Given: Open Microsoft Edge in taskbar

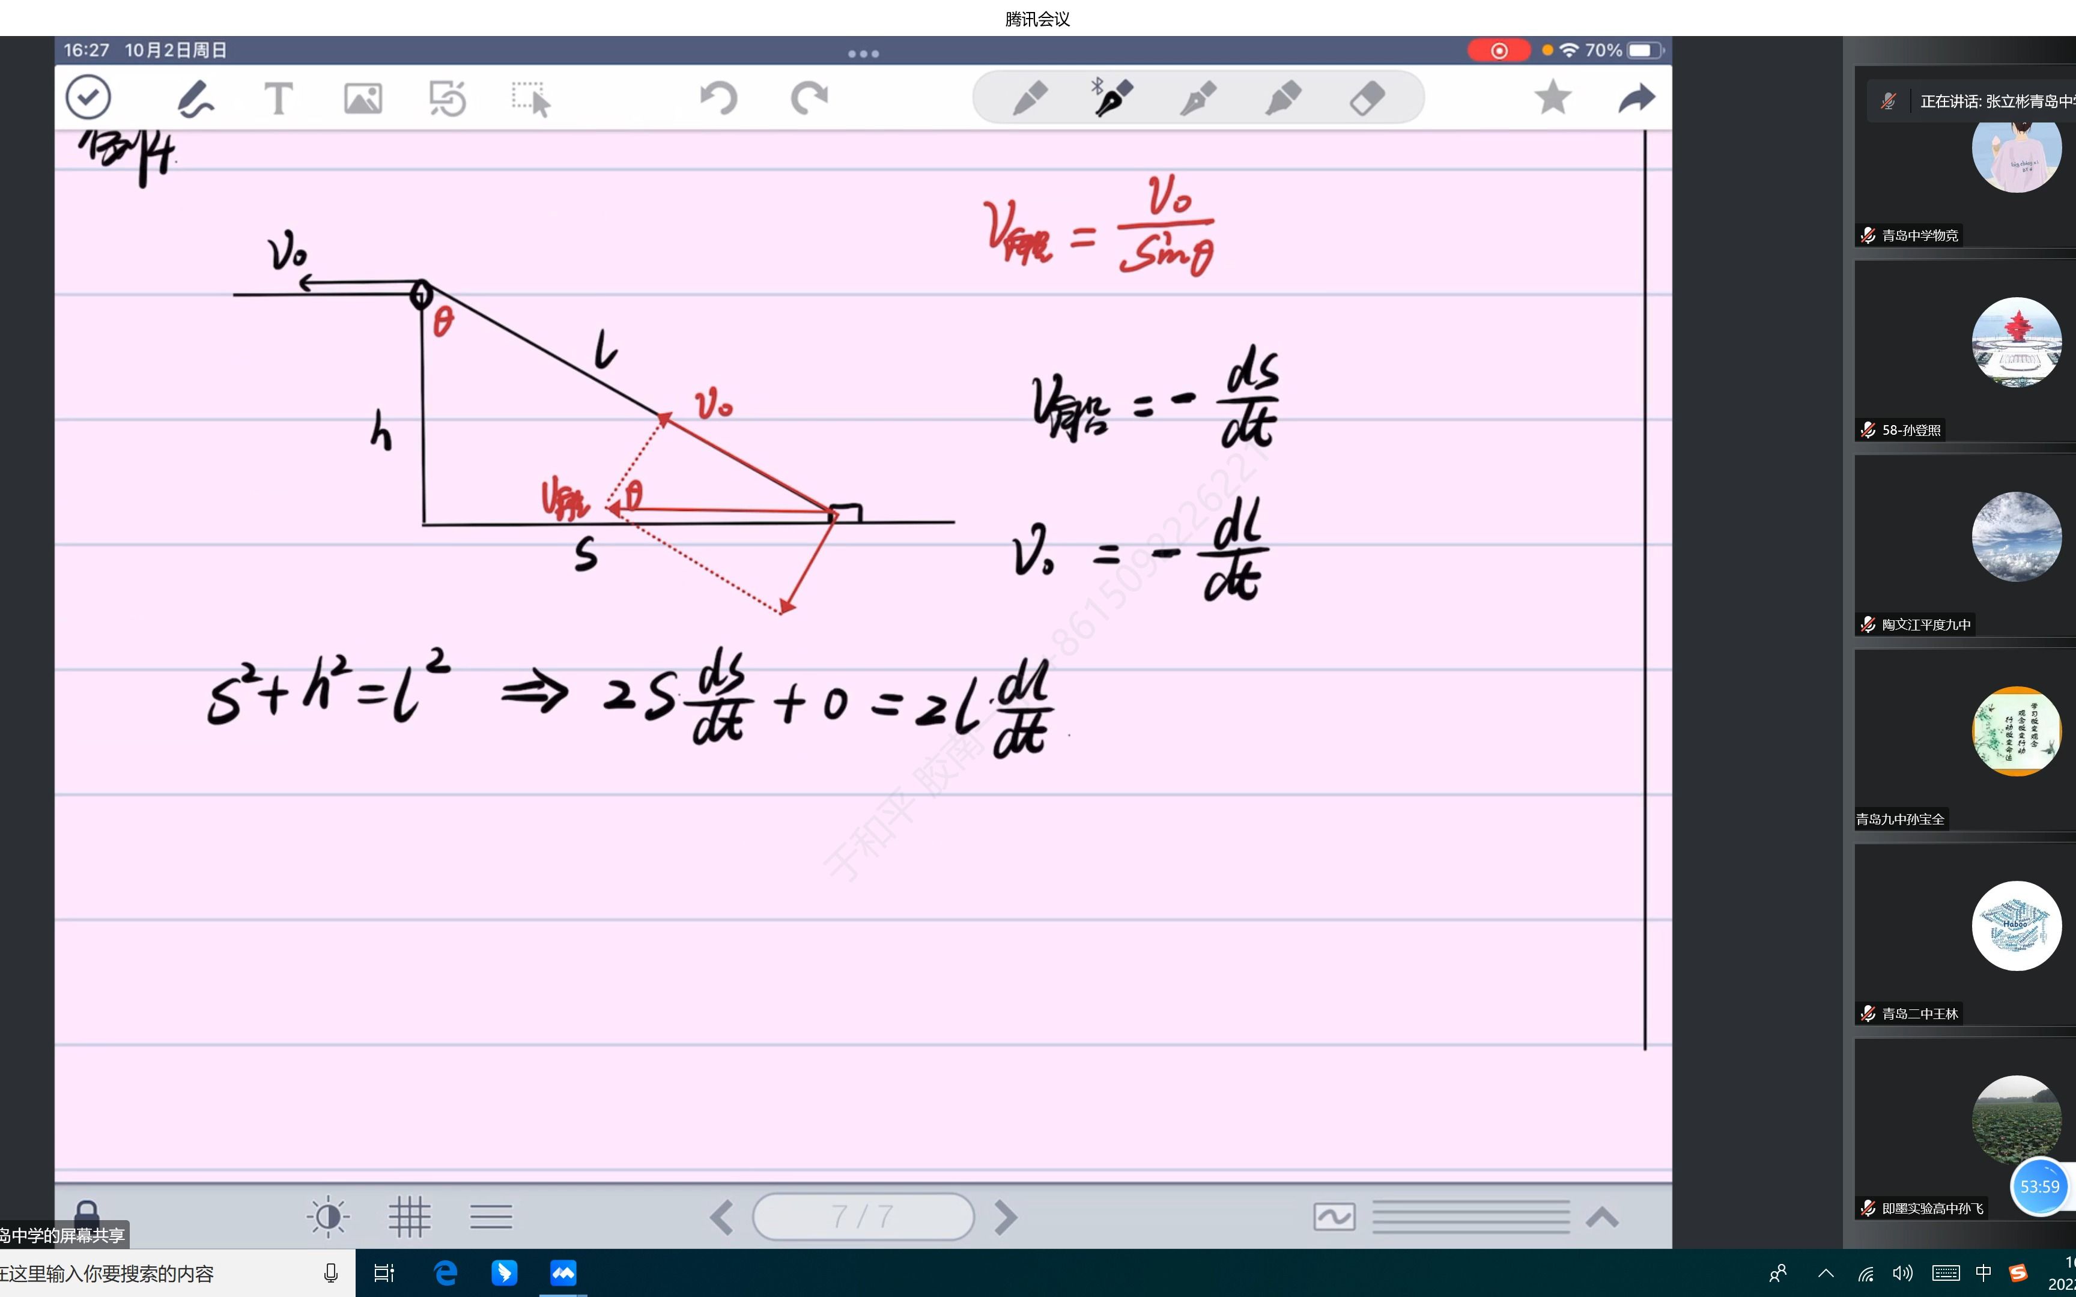Looking at the screenshot, I should point(445,1273).
